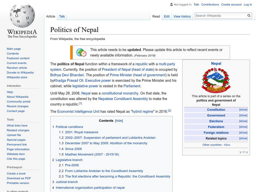Show the Foreign relations section

(243, 132)
